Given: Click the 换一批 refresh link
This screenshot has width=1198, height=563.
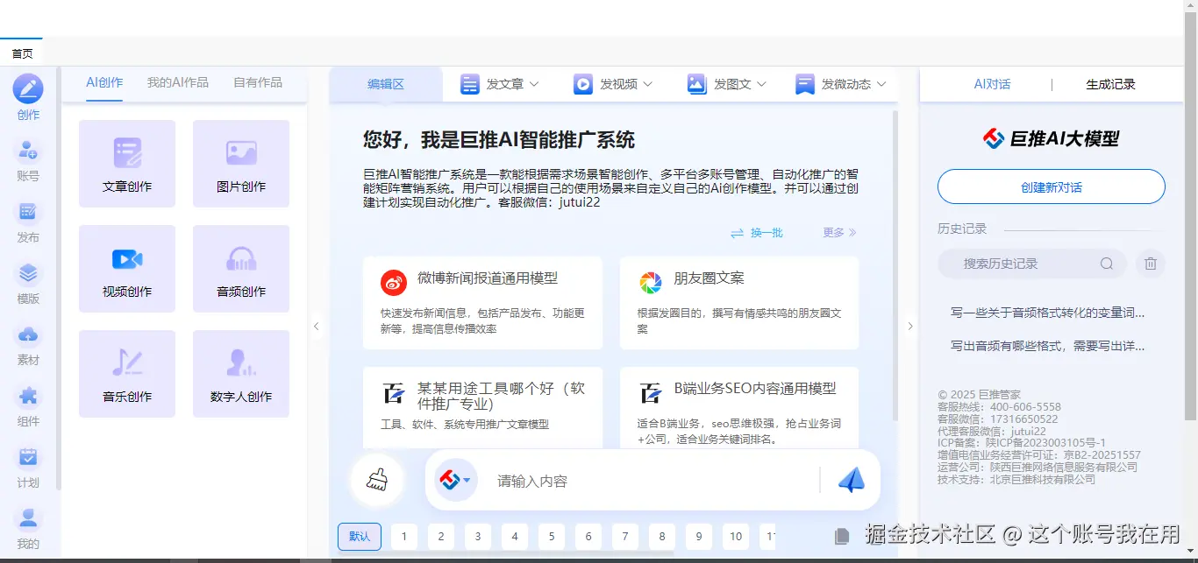Looking at the screenshot, I should [757, 232].
